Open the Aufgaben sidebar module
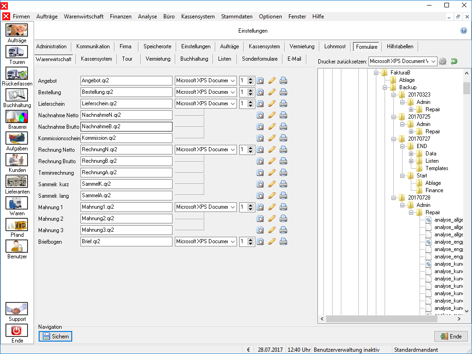The height and width of the screenshot is (354, 472). [17, 141]
